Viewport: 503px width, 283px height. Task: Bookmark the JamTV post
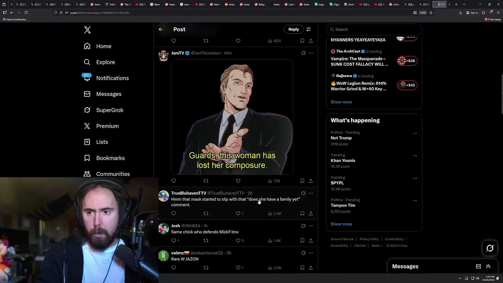(x=302, y=181)
